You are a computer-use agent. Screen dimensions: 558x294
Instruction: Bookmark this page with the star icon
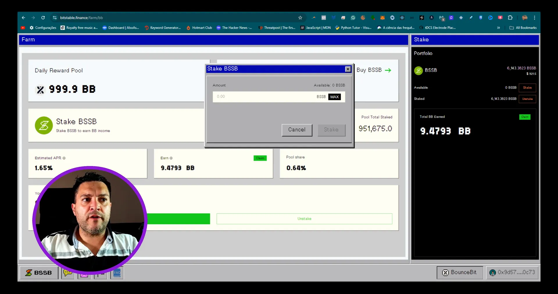[x=300, y=18]
